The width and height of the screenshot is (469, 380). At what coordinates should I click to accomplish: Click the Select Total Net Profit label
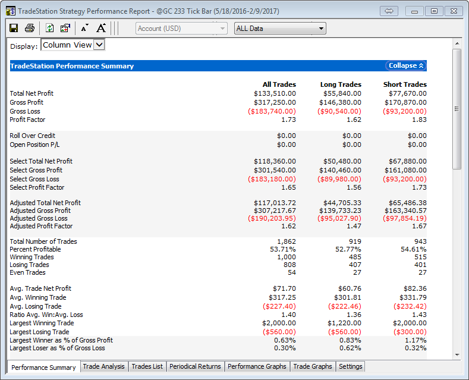[41, 161]
